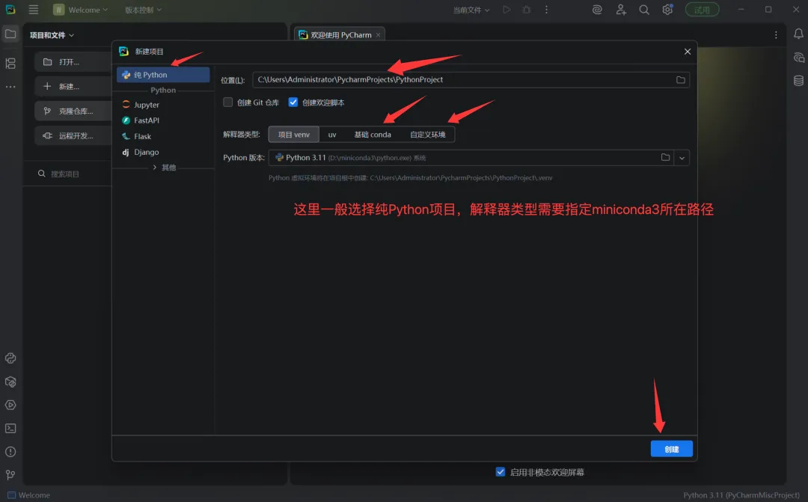
Task: Open editor tab options menu
Action: click(x=776, y=35)
